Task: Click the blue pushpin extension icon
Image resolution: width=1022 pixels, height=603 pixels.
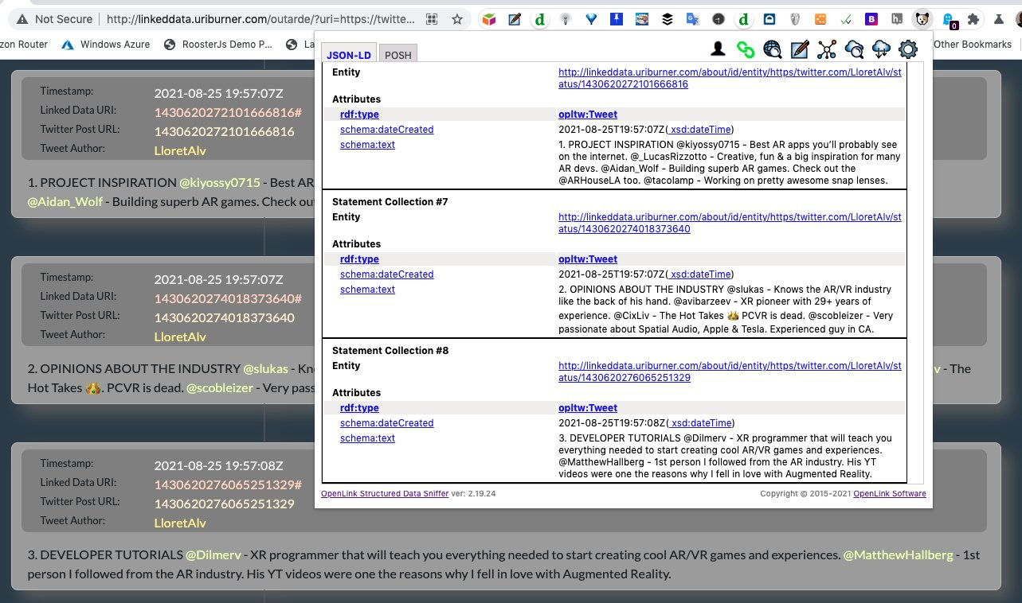Action: (x=617, y=19)
